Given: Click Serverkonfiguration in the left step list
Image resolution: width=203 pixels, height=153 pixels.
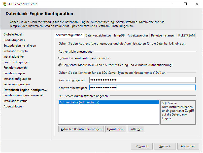Looking at the screenshot, I should [17, 84].
